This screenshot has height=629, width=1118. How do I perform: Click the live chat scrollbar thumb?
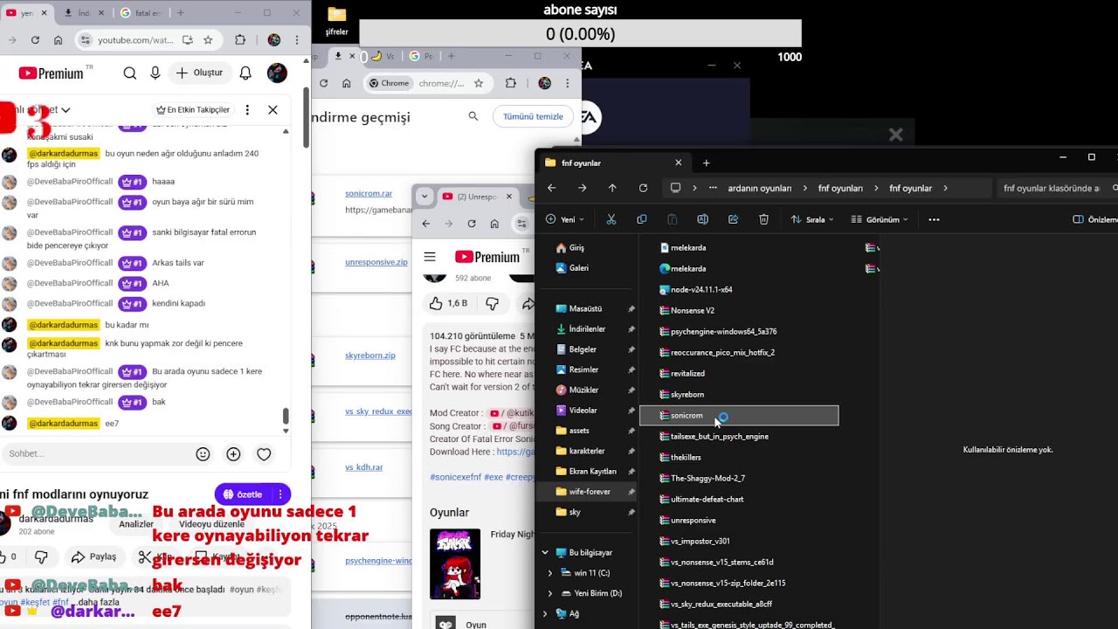click(286, 417)
